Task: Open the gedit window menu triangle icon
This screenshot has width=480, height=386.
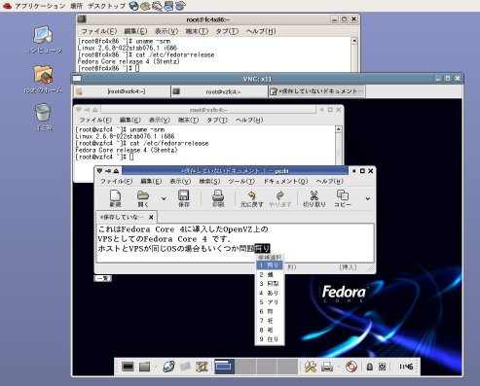Action: coord(99,171)
